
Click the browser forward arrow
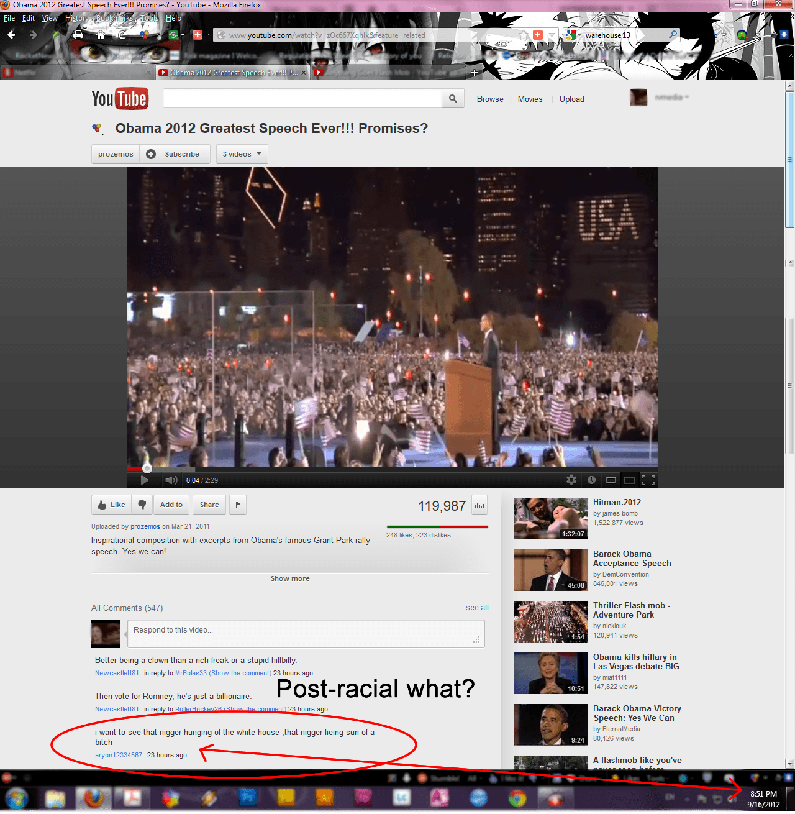(x=34, y=35)
